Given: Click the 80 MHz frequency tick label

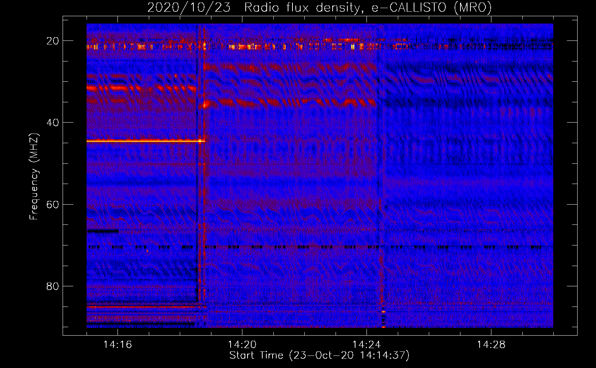Looking at the screenshot, I should (x=53, y=286).
